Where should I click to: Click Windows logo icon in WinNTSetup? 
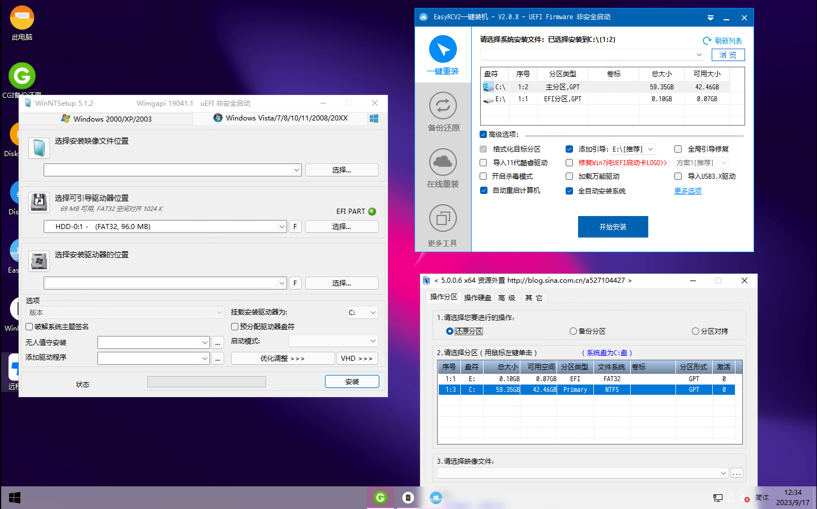point(374,118)
